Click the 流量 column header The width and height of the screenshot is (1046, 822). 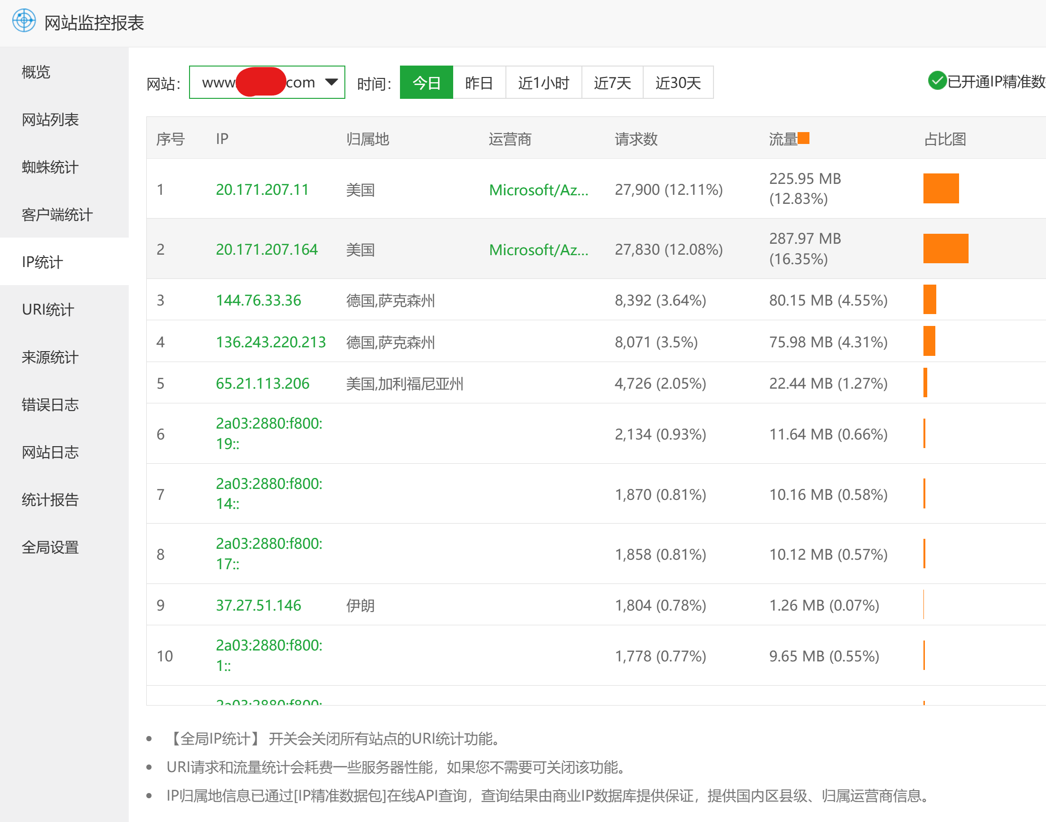click(x=783, y=139)
